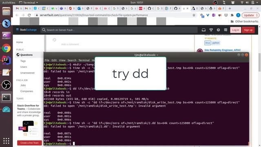261x147 pixels.
Task: Click the python tag
Action: coord(216,43)
